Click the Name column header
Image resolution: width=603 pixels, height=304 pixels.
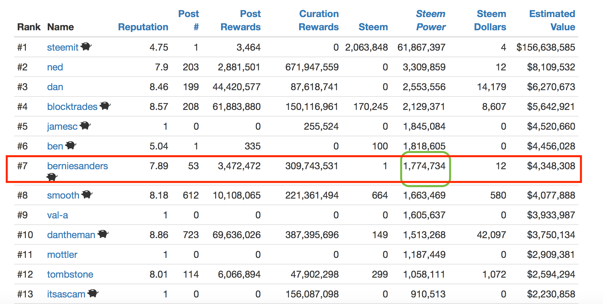click(60, 27)
